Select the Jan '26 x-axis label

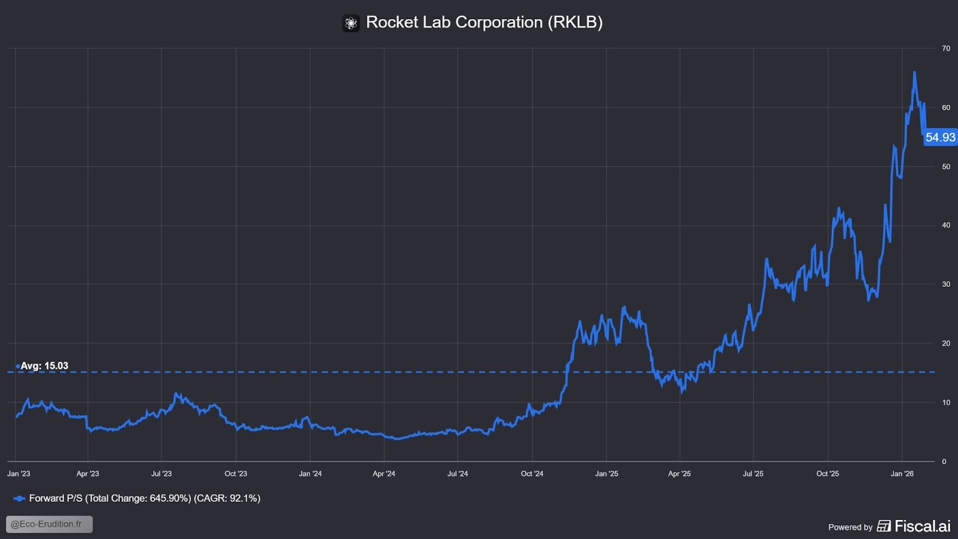902,474
